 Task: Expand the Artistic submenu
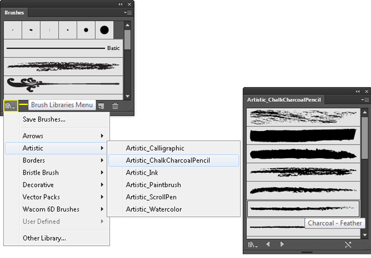click(x=57, y=148)
